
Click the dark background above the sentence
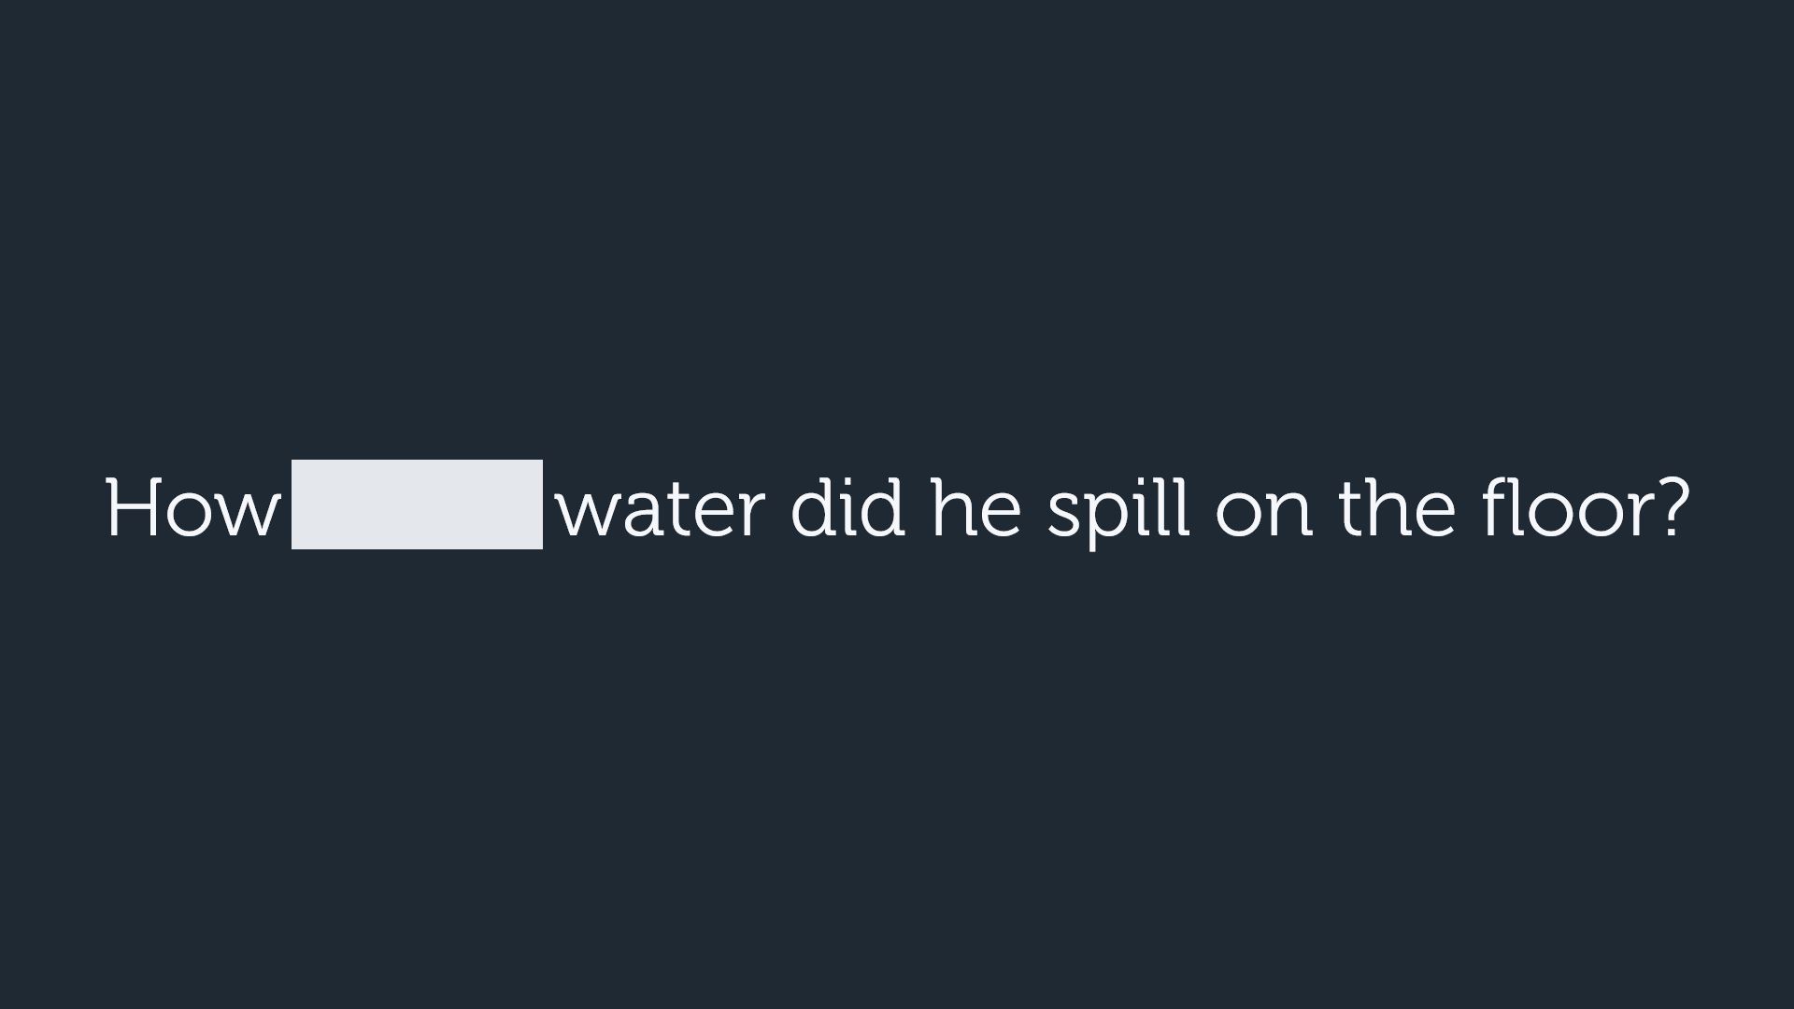pos(897,234)
